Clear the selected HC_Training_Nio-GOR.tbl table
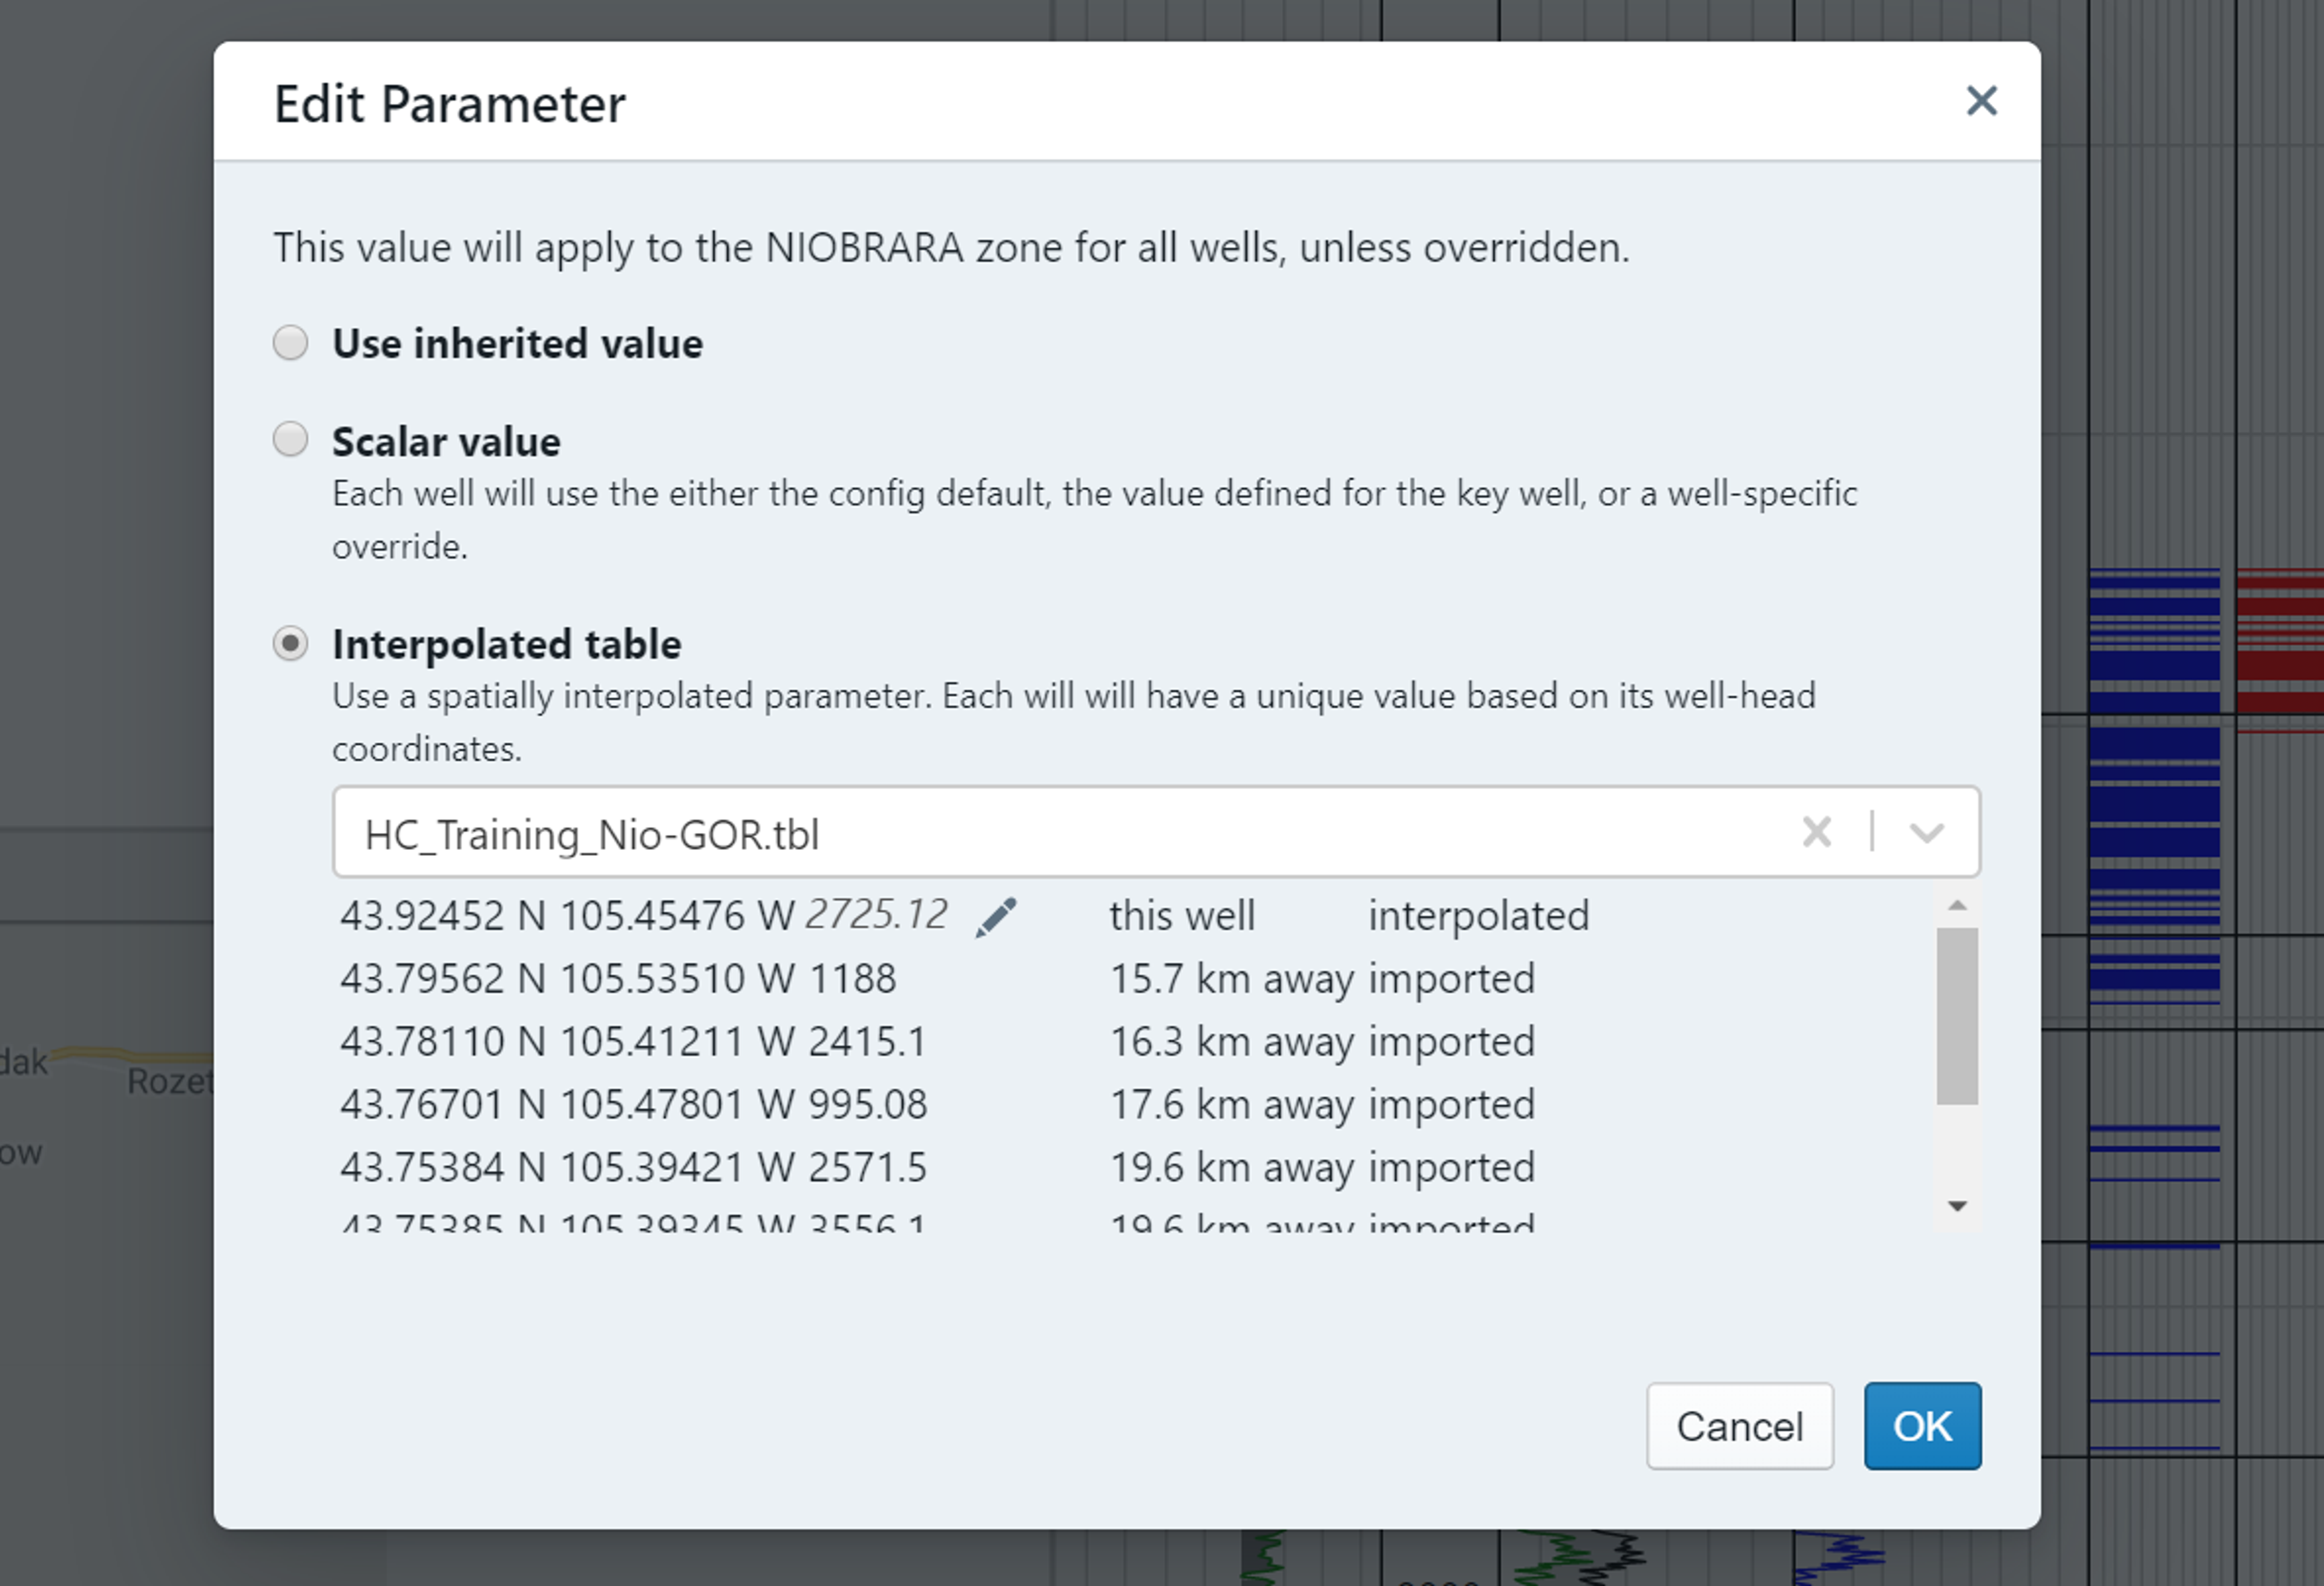The height and width of the screenshot is (1586, 2324). coord(1816,832)
